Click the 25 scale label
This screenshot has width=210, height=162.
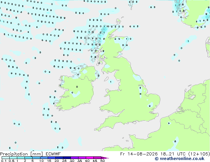(x=64, y=161)
